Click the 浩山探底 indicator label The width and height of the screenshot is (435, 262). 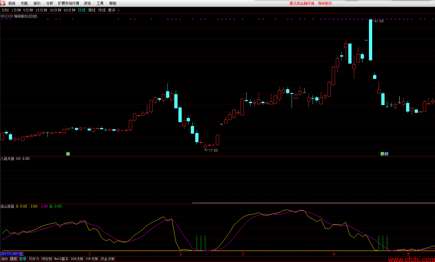coord(7,206)
